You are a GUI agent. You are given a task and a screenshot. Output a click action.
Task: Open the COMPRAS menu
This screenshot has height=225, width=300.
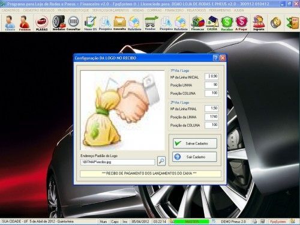point(154,10)
